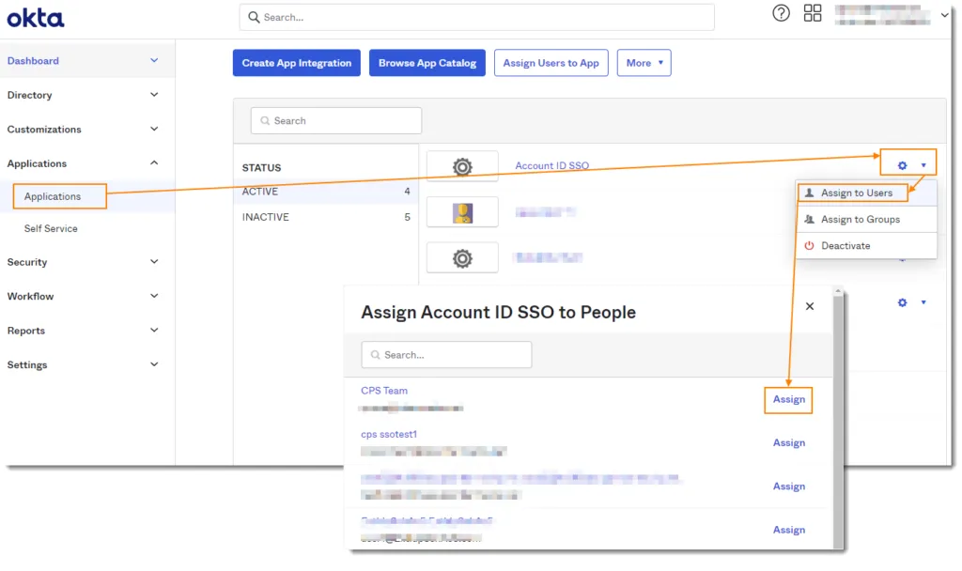Click the red power icon beside Deactivate
Image resolution: width=962 pixels, height=571 pixels.
point(809,245)
